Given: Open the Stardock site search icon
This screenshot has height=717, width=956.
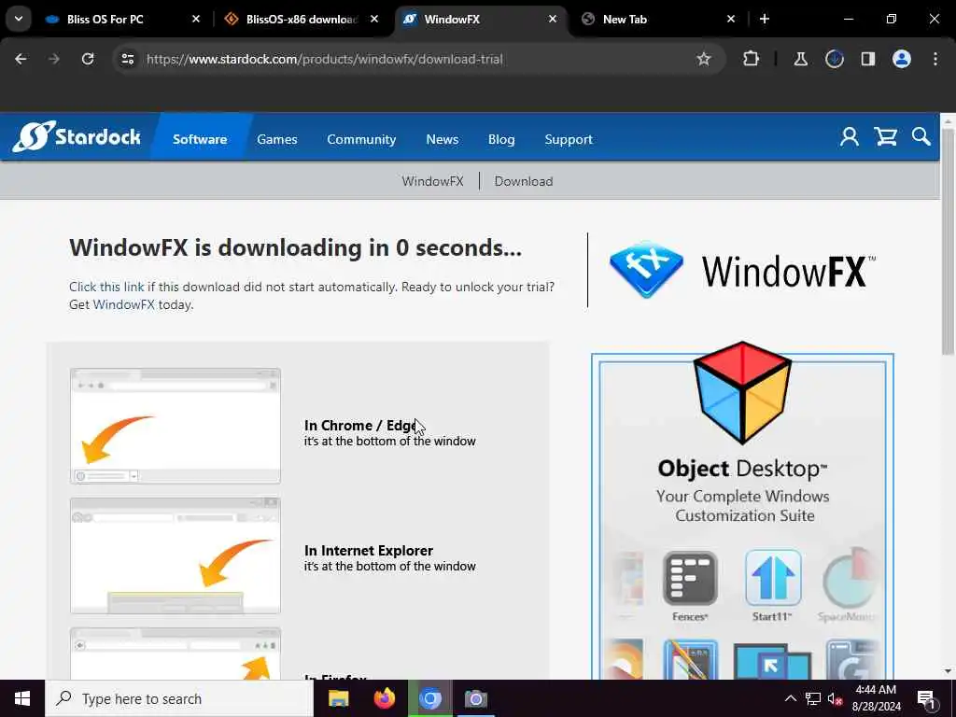Looking at the screenshot, I should (921, 136).
